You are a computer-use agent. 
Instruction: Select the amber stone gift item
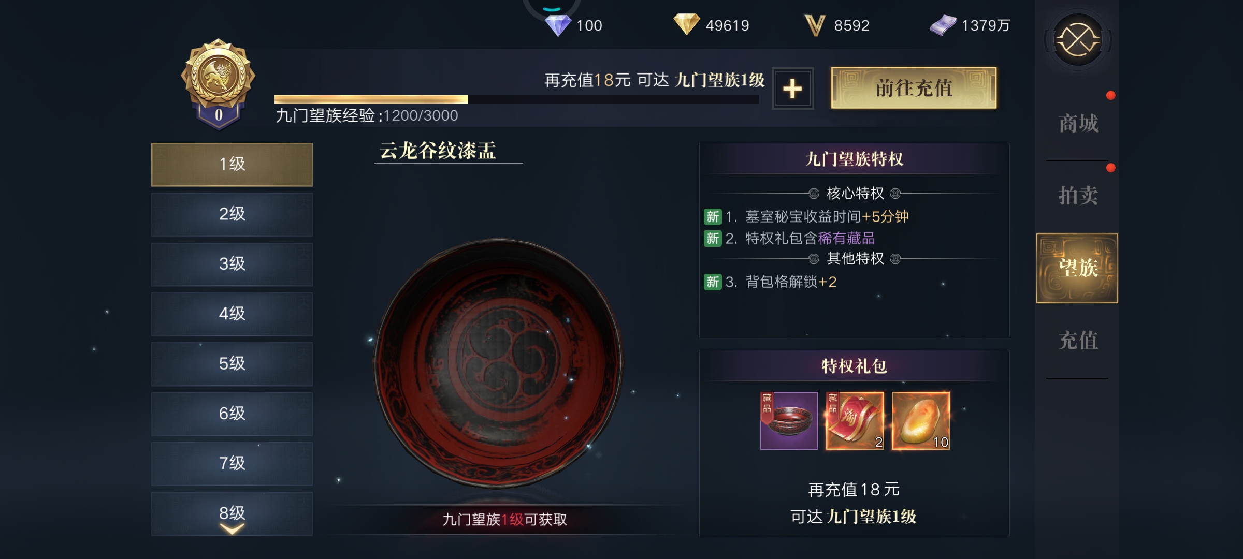[x=920, y=421]
